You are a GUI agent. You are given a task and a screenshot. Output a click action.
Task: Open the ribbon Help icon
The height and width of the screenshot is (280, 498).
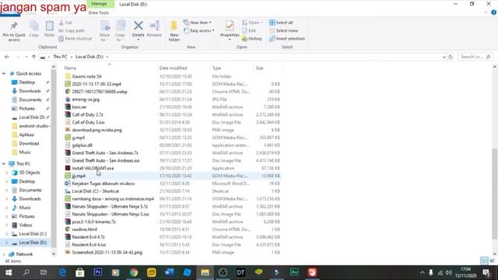pyautogui.click(x=493, y=12)
